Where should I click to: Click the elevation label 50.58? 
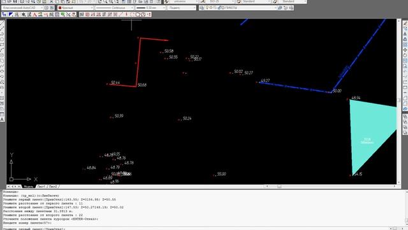[169, 51]
